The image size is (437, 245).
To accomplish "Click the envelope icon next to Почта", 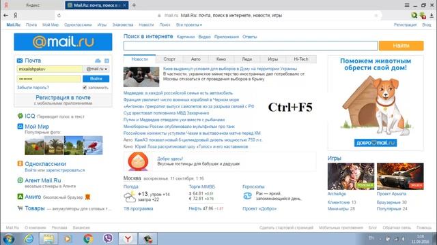I will 20,61.
